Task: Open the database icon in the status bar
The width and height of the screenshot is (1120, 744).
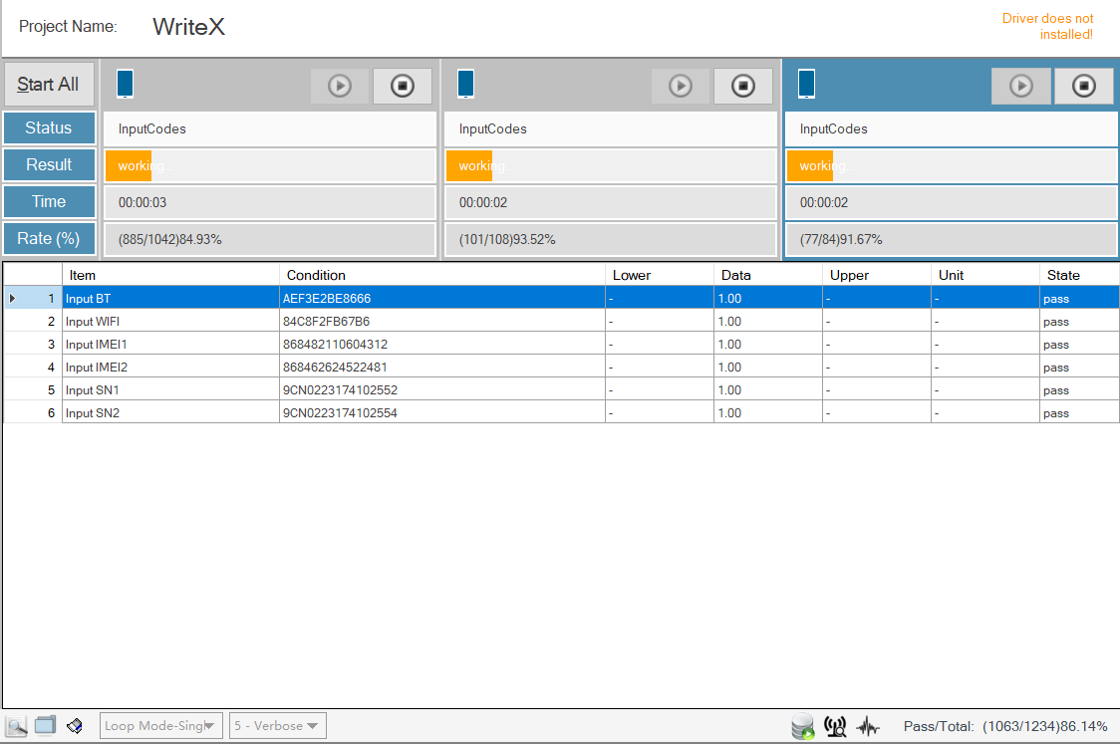Action: pyautogui.click(x=802, y=727)
